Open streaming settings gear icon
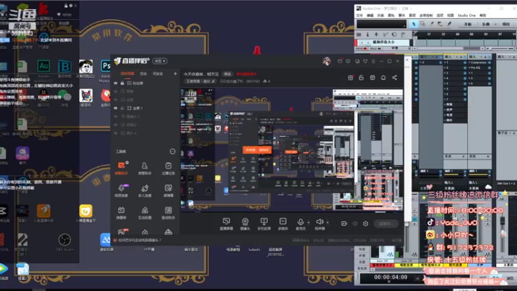The image size is (517, 291). 365,224
